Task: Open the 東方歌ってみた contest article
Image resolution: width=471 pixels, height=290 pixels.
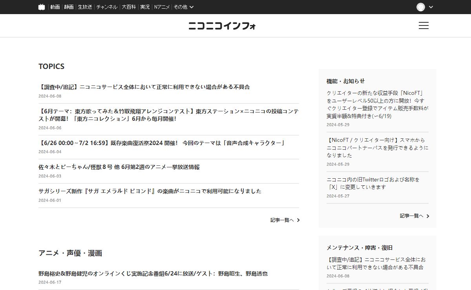Action: coord(169,115)
